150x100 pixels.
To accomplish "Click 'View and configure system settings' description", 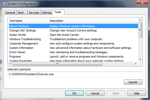I will pos(82,43).
